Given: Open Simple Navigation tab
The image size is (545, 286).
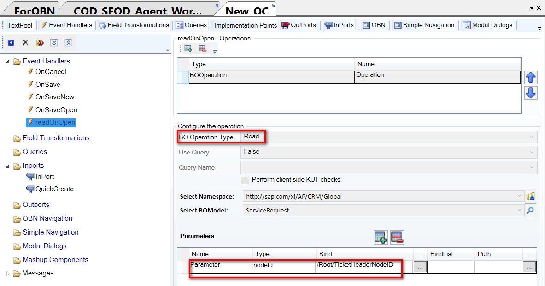Looking at the screenshot, I should point(424,25).
